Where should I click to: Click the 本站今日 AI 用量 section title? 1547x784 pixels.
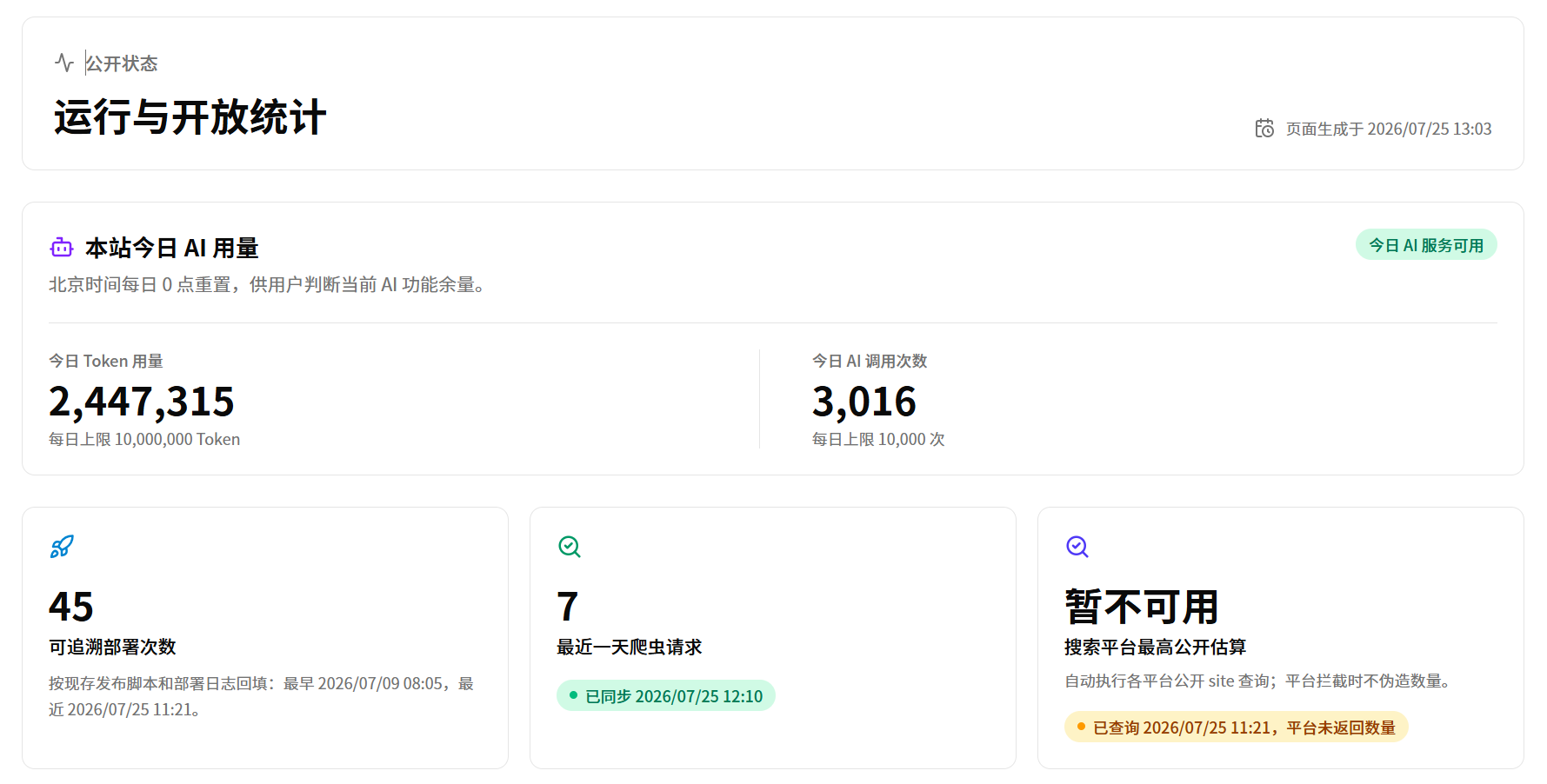[x=172, y=248]
